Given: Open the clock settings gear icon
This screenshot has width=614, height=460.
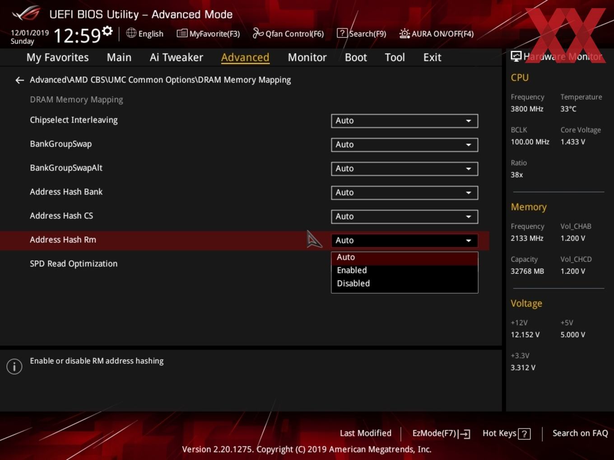Looking at the screenshot, I should (x=107, y=31).
